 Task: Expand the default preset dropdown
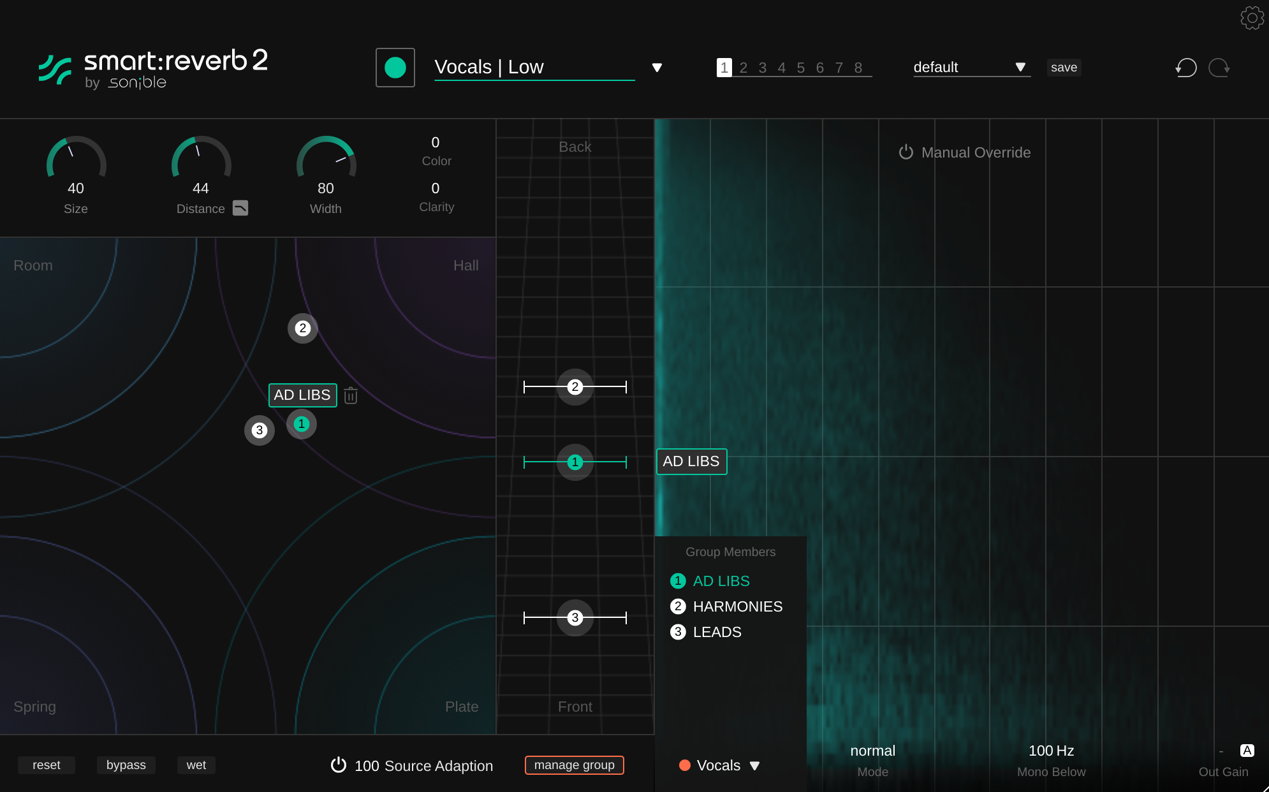pyautogui.click(x=1020, y=68)
